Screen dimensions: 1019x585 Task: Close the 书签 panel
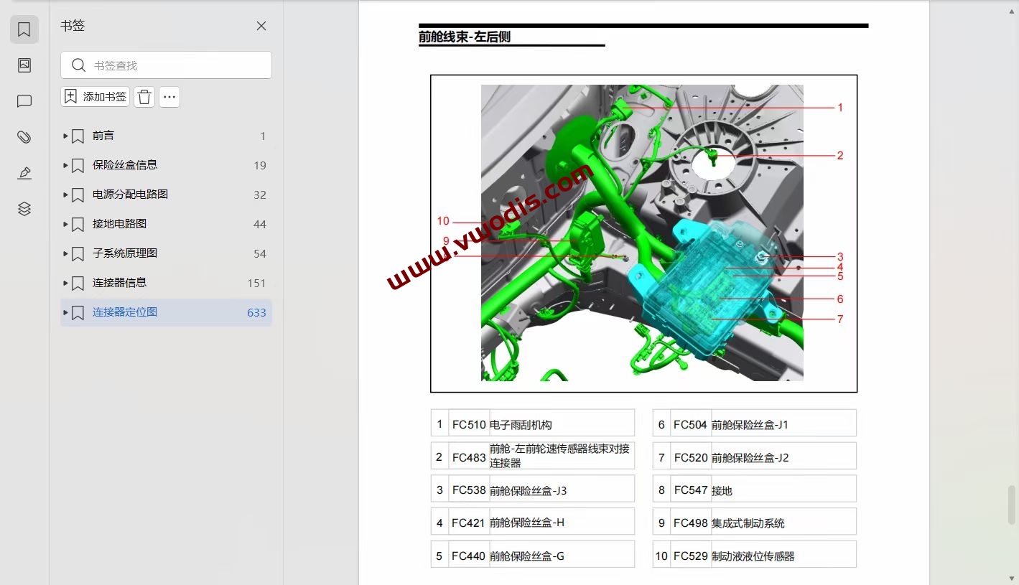pyautogui.click(x=261, y=25)
